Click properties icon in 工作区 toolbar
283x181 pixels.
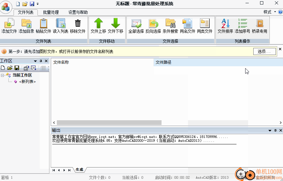(26, 68)
